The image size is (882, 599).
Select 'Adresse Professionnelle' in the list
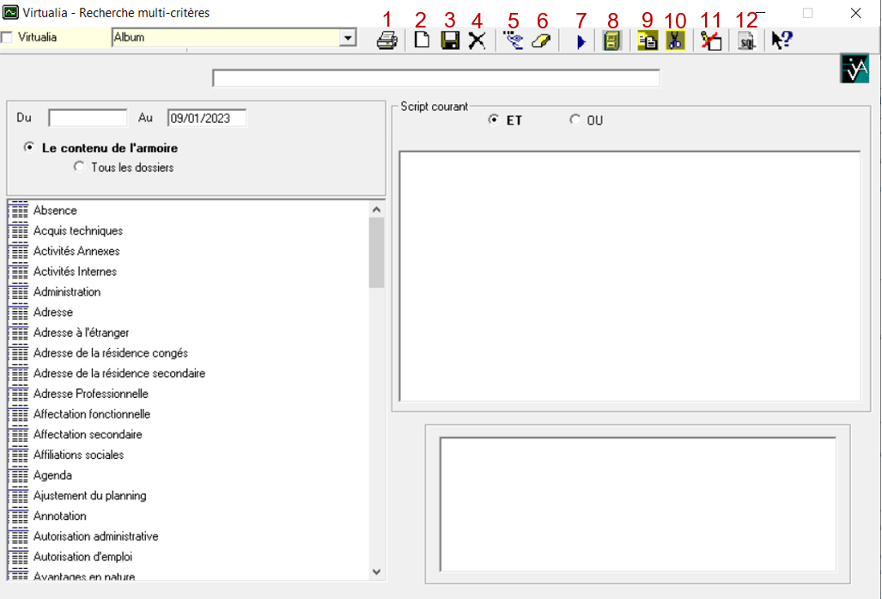90,394
